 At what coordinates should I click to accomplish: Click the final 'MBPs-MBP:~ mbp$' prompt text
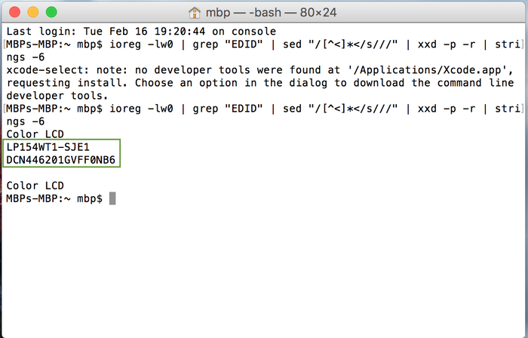[x=54, y=198]
